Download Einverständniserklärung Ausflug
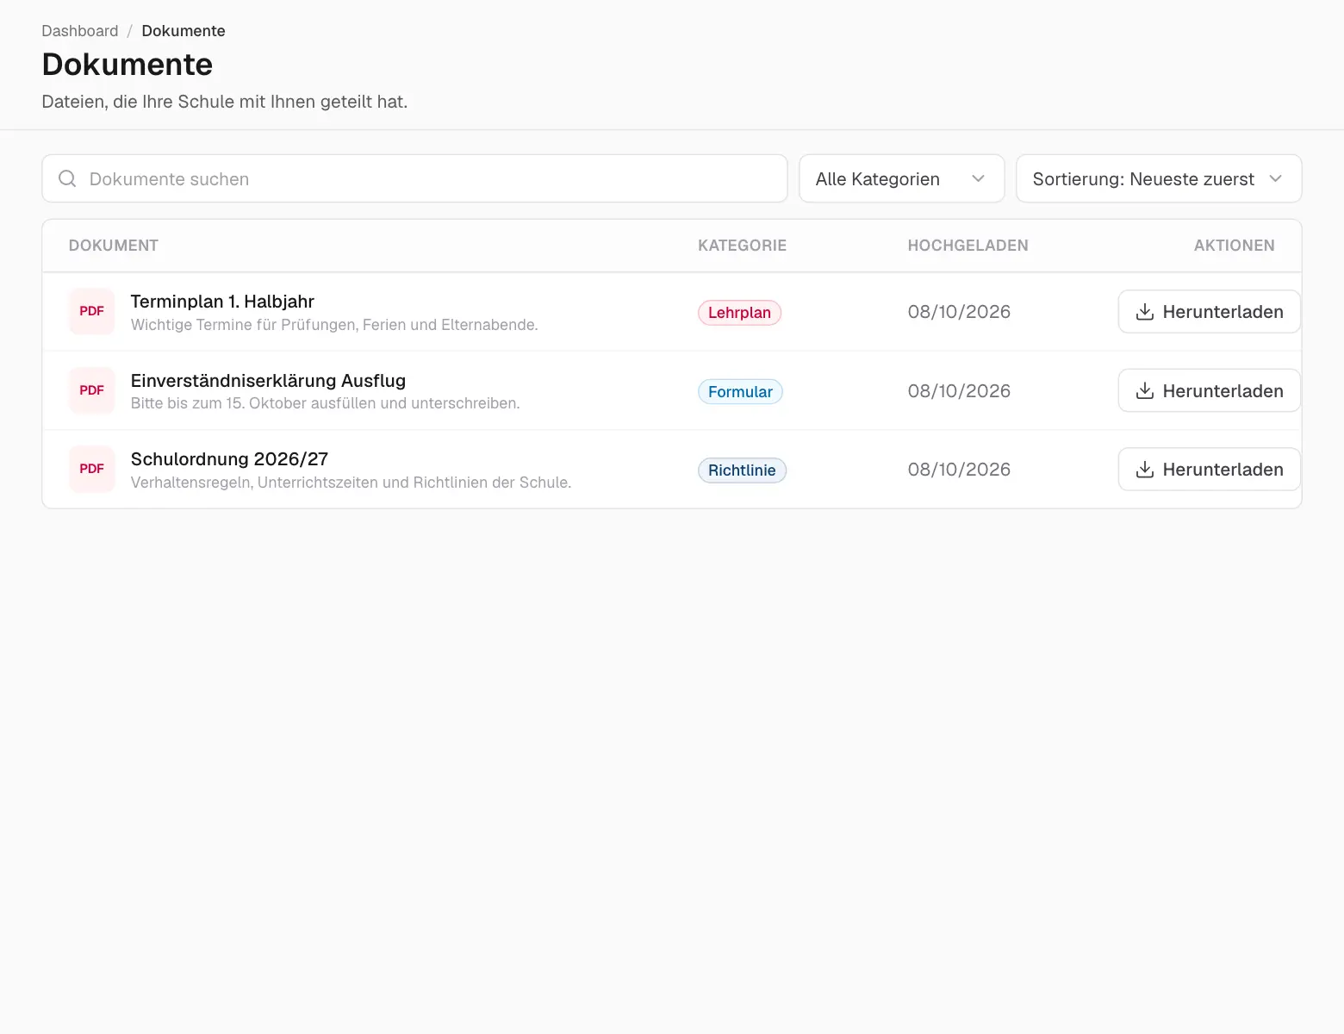 click(x=1209, y=390)
